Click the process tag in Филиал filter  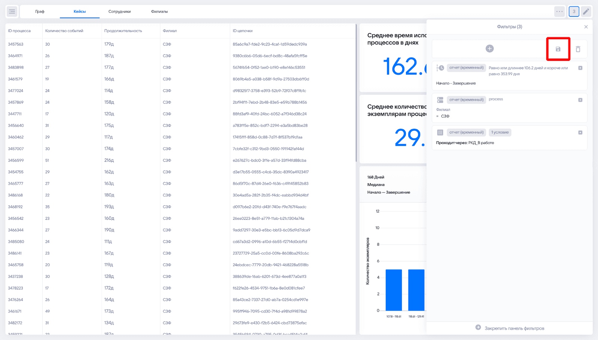[496, 99]
